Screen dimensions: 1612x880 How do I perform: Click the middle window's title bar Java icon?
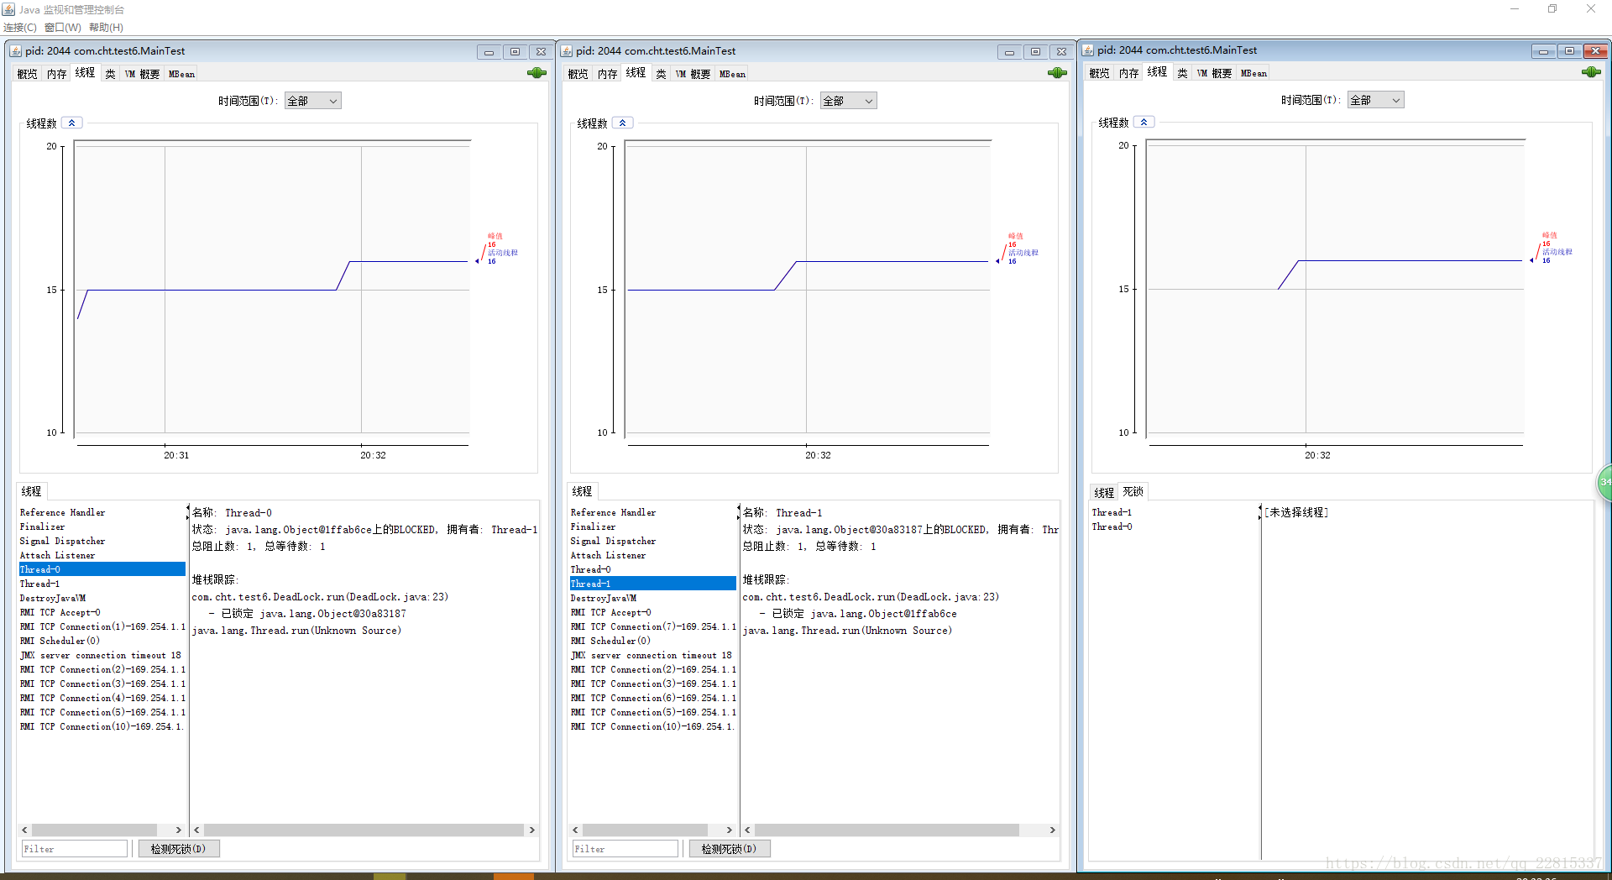tap(567, 51)
